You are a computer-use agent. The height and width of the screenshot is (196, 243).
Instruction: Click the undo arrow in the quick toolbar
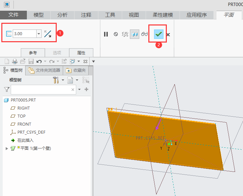[39, 61]
